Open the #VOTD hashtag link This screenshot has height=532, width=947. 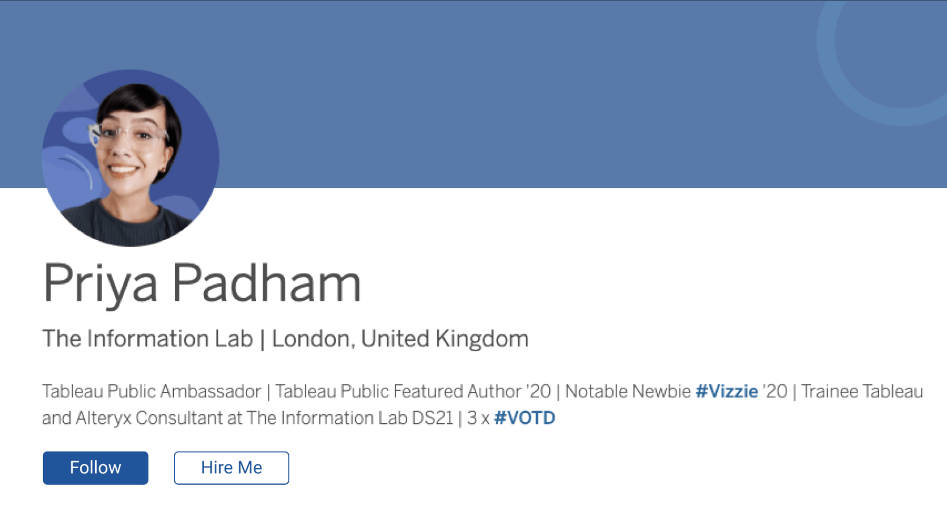524,418
